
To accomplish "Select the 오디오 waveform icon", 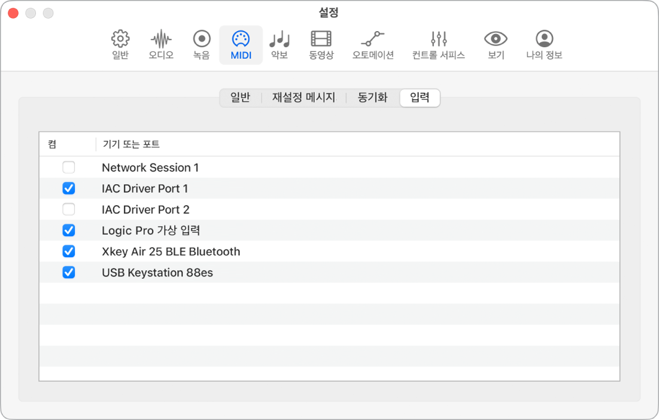I will [161, 39].
